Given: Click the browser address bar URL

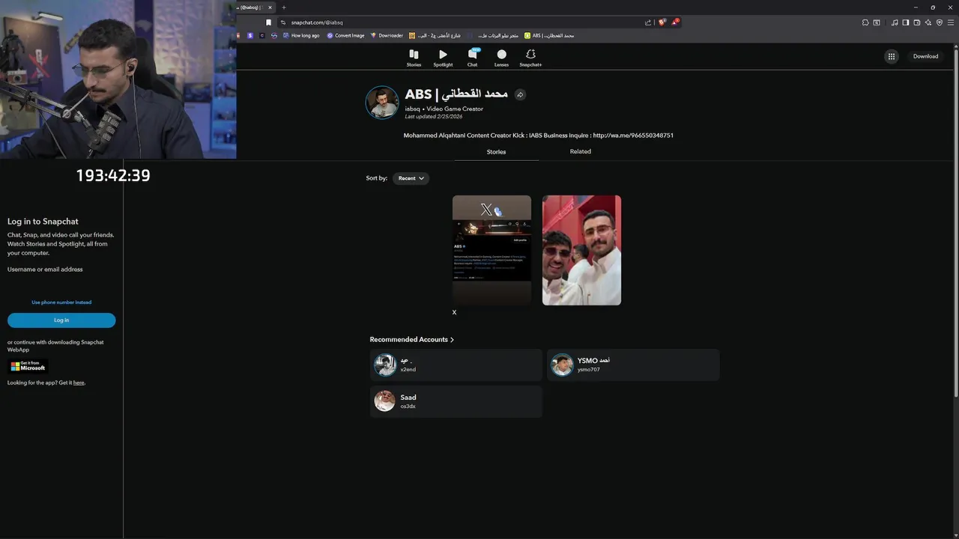Looking at the screenshot, I should click(x=317, y=22).
